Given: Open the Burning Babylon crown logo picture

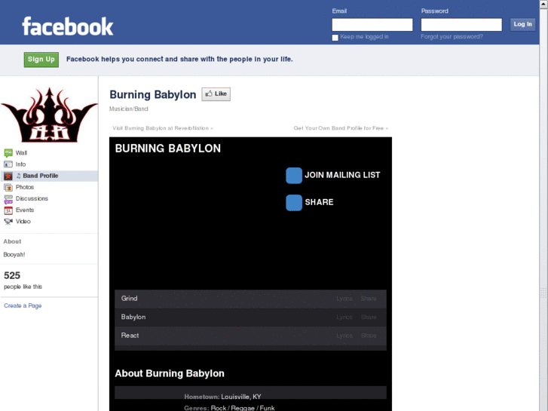Looking at the screenshot, I should pos(49,115).
